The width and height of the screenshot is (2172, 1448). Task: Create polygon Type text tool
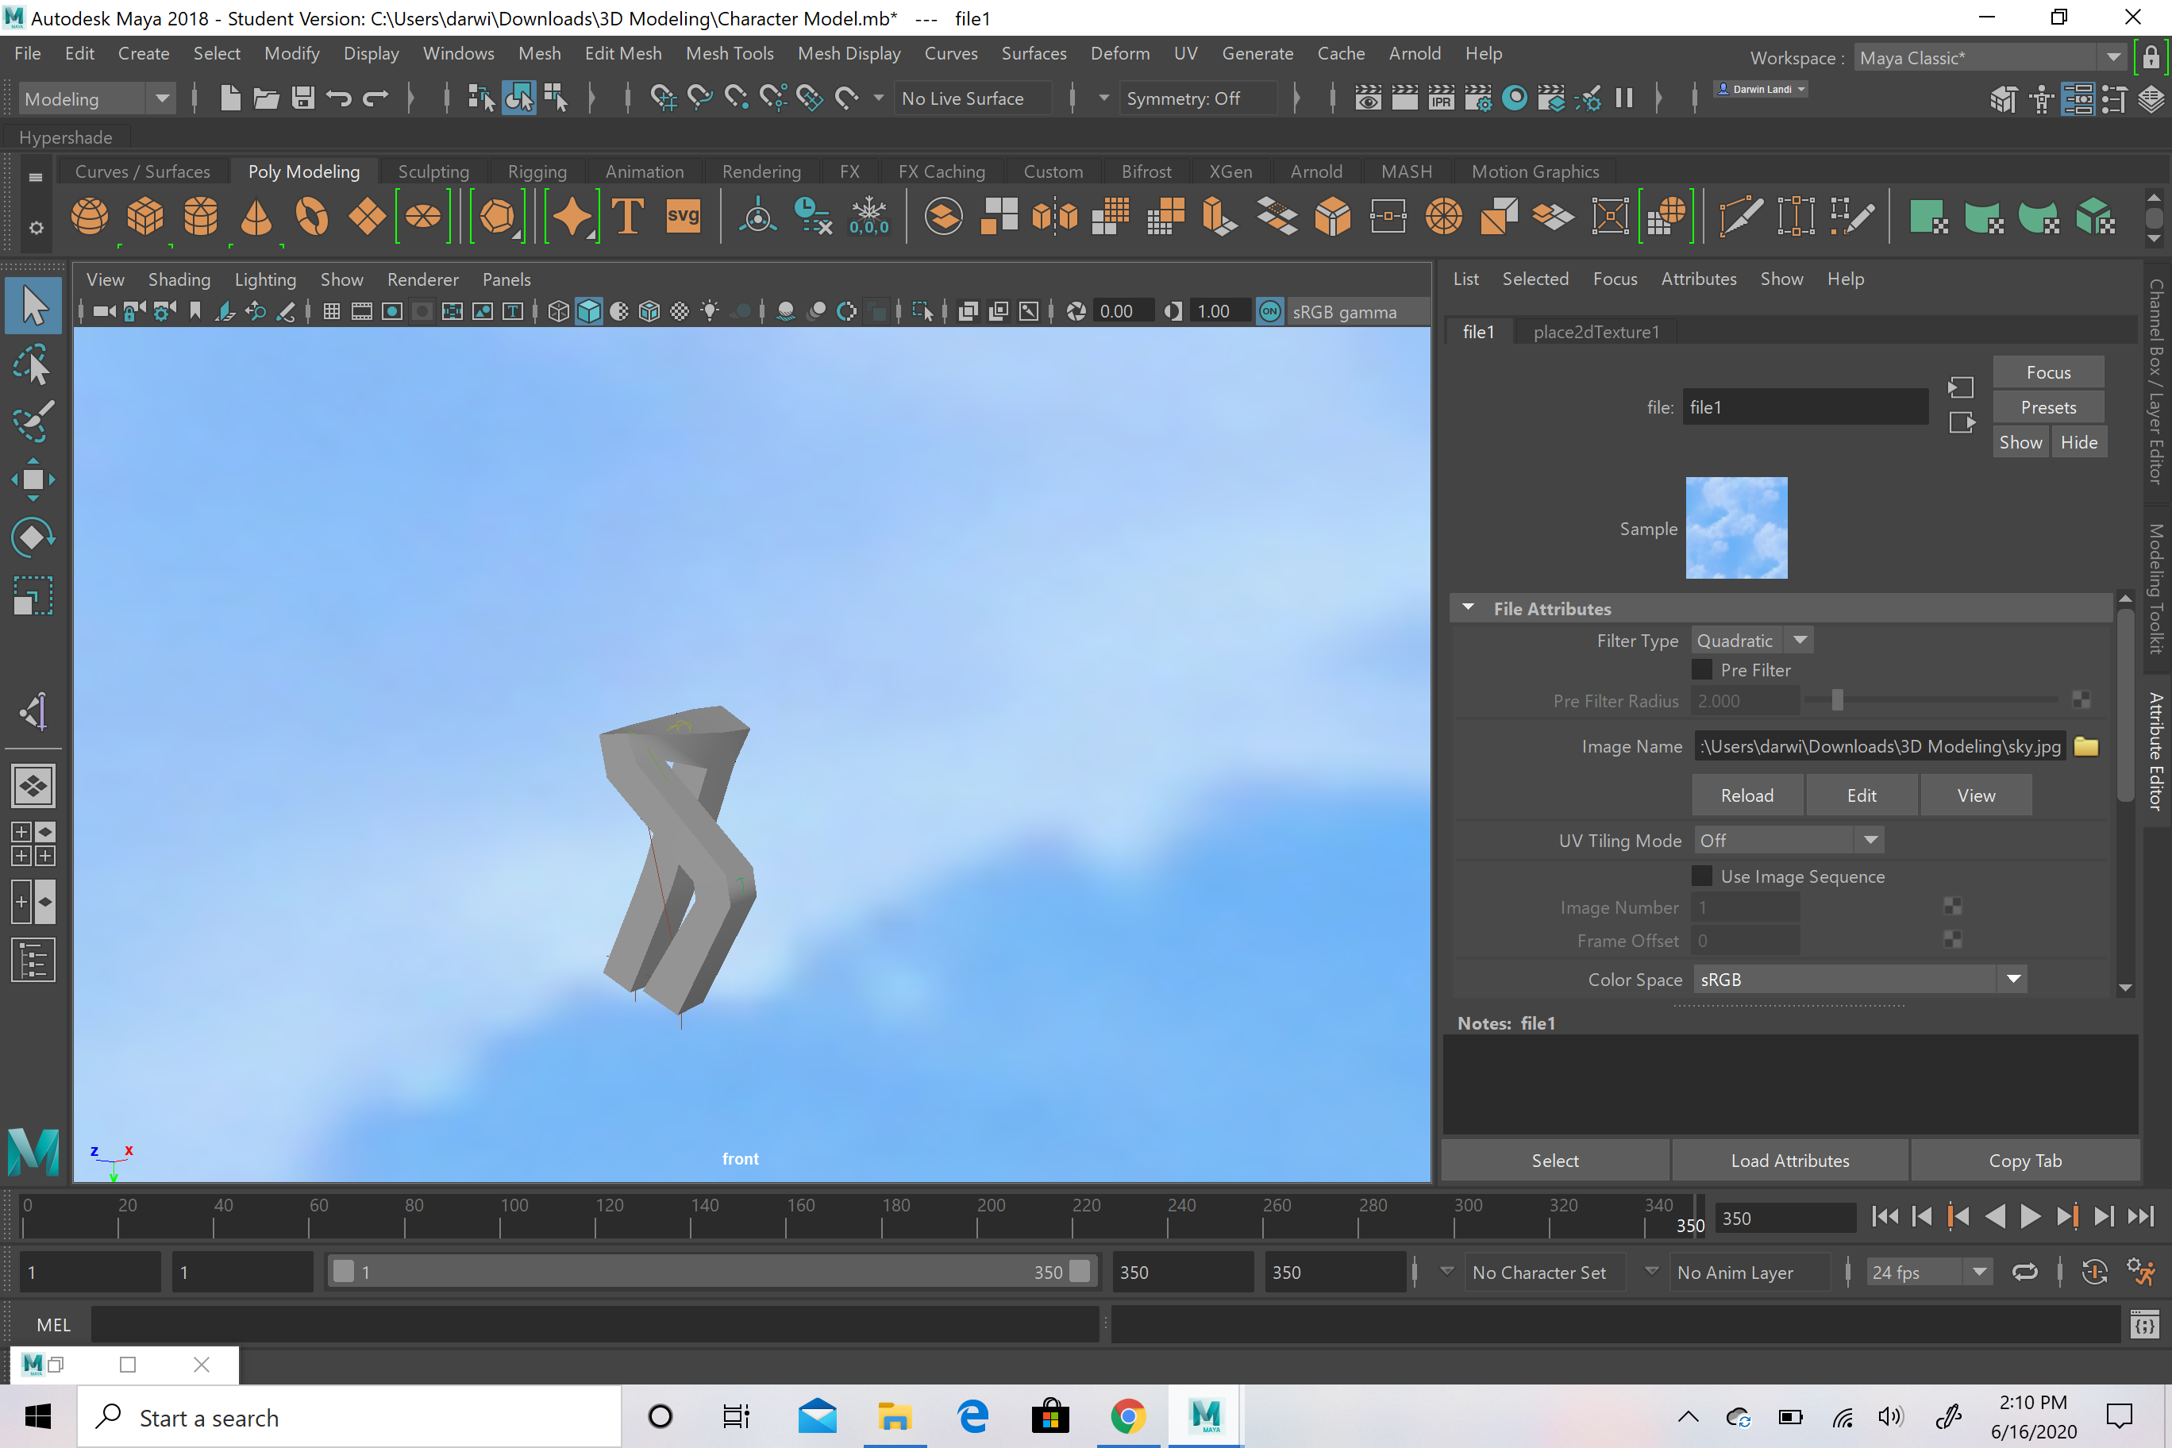628,217
